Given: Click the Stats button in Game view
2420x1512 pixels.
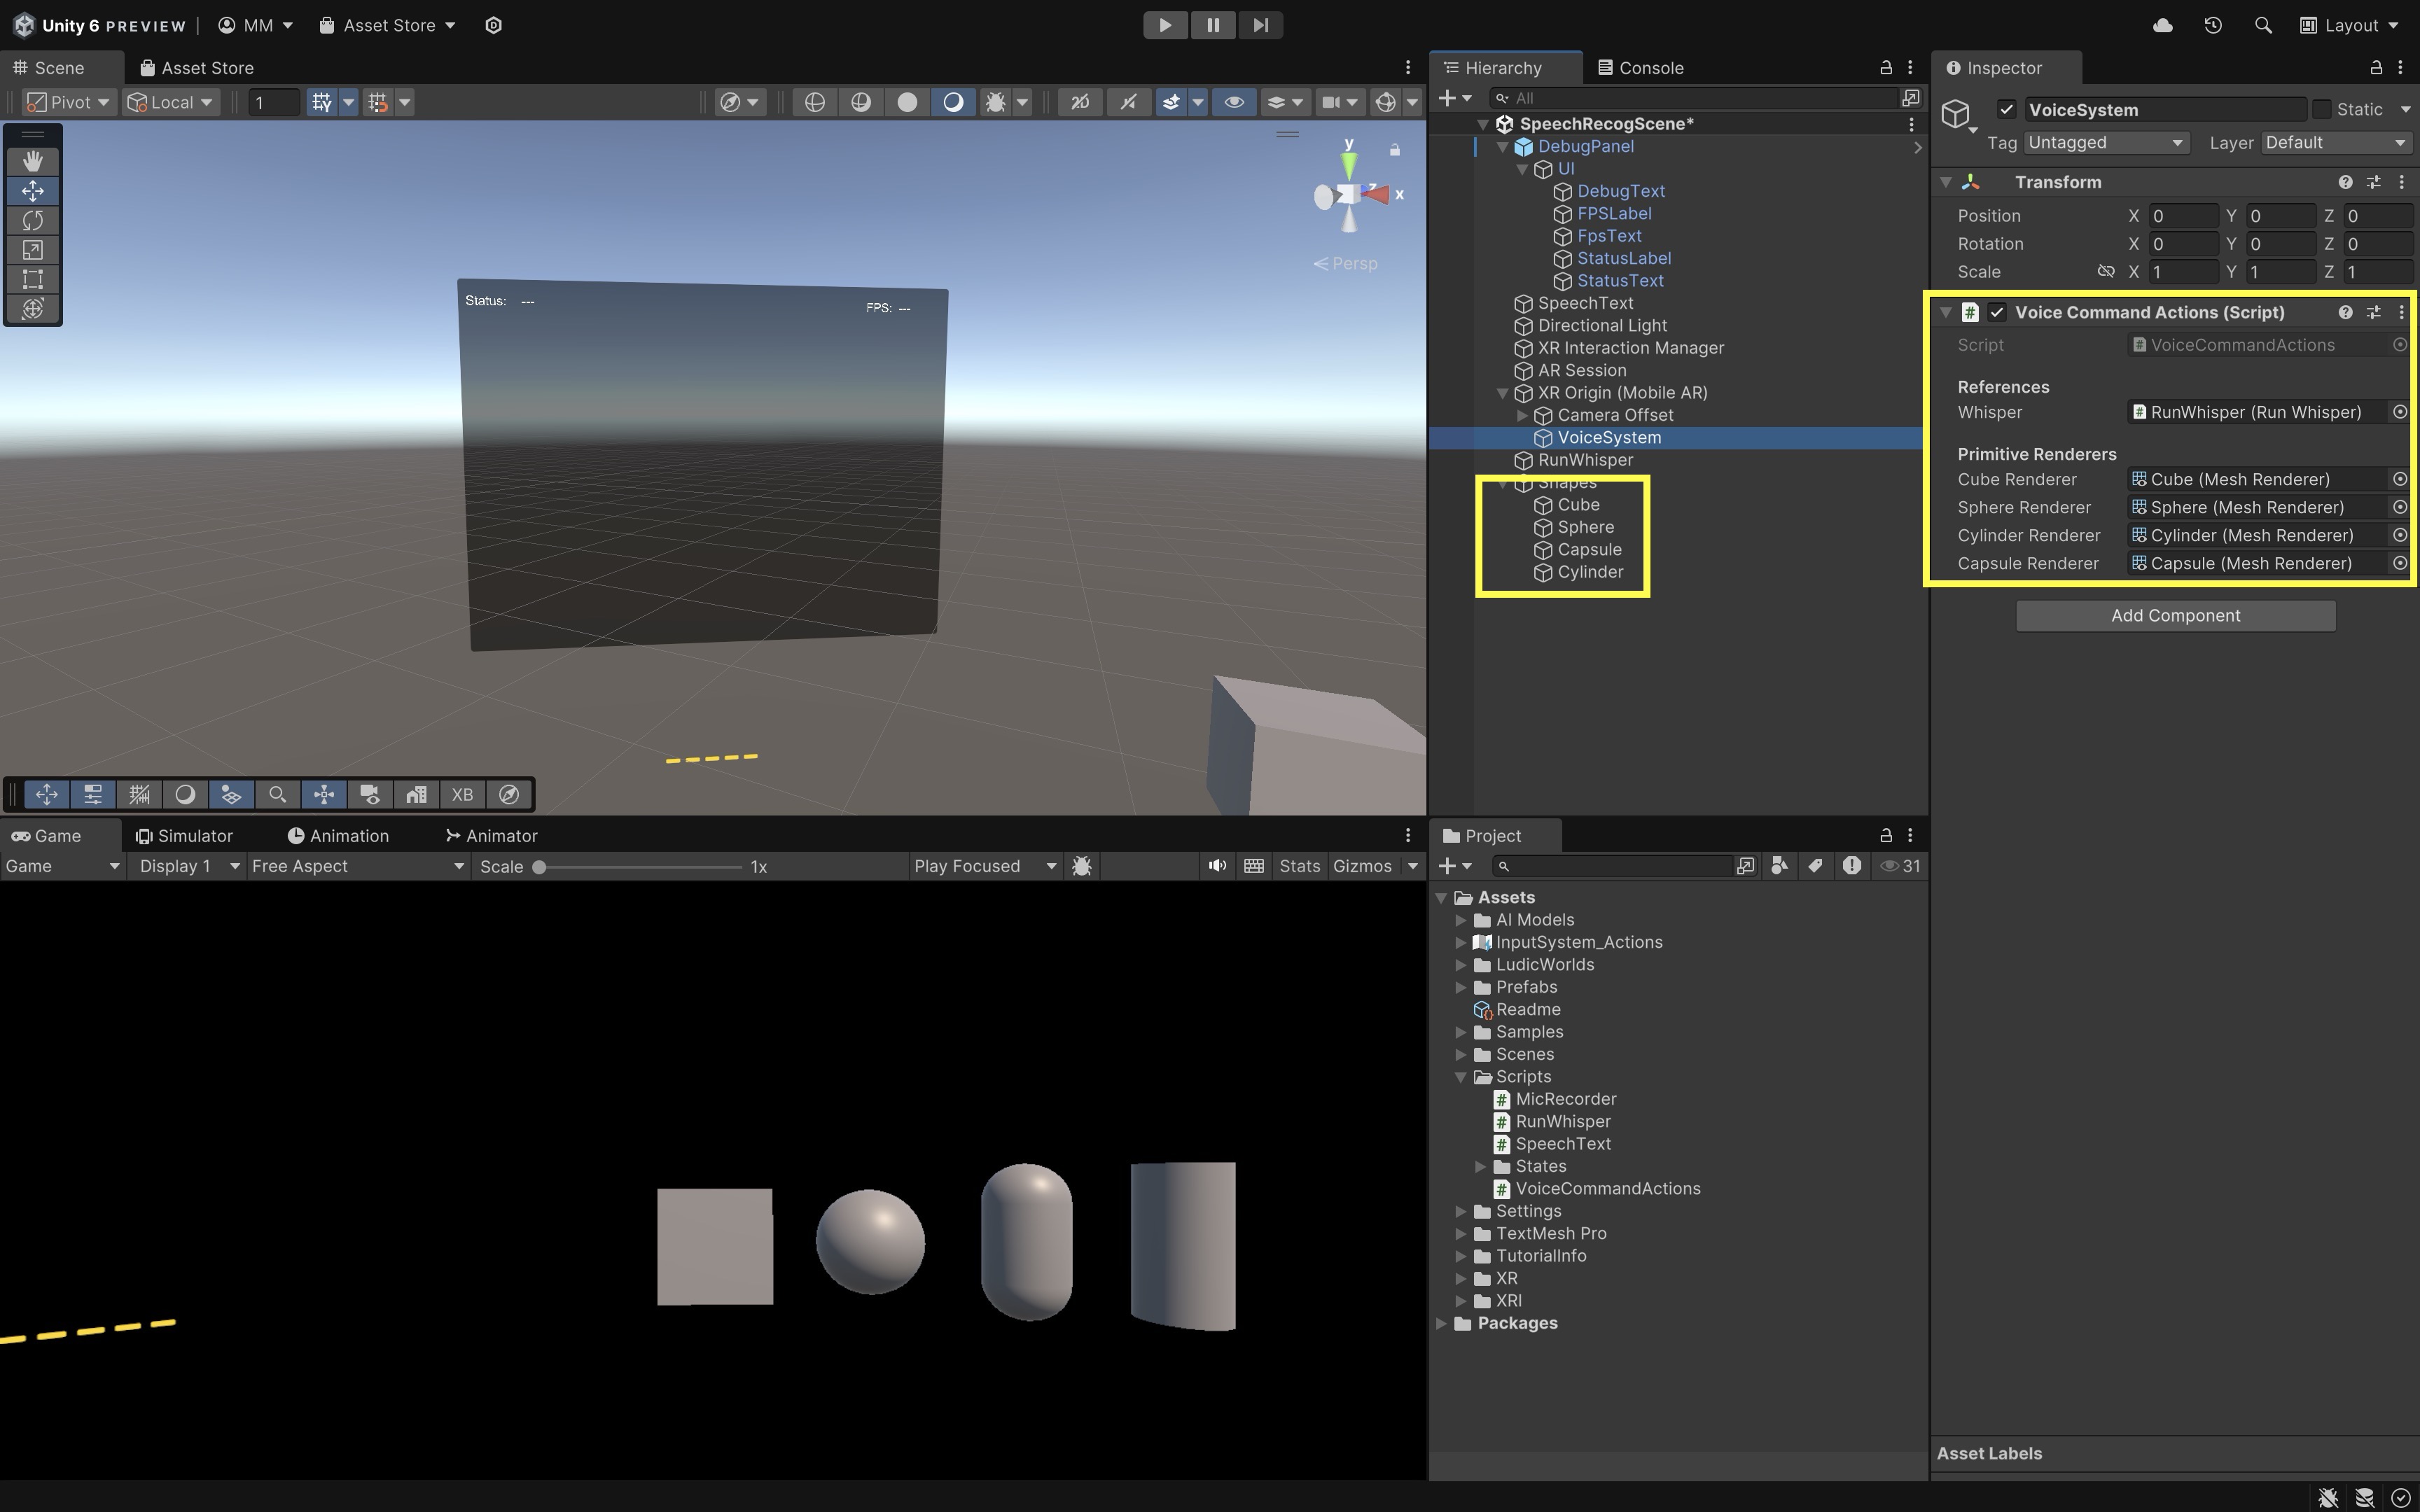Looking at the screenshot, I should pyautogui.click(x=1299, y=866).
